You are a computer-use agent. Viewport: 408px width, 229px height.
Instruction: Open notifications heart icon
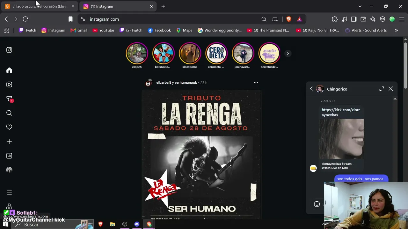pos(9,127)
